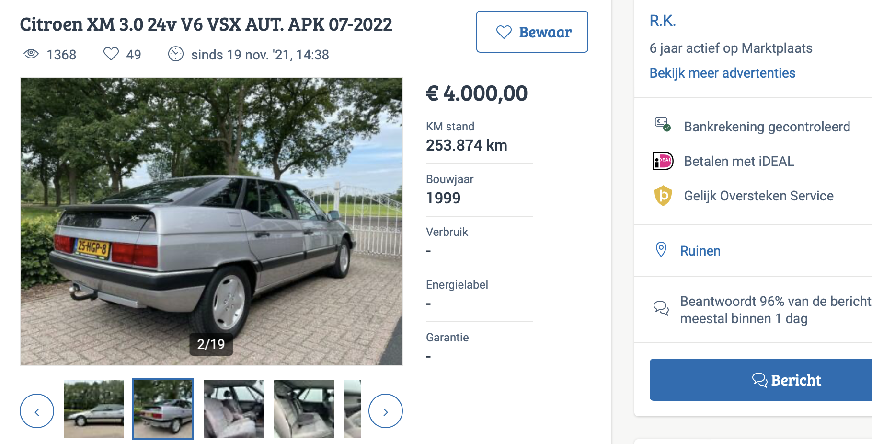The width and height of the screenshot is (872, 444).
Task: Click the Gelijk Oversteken shield icon
Action: [663, 196]
